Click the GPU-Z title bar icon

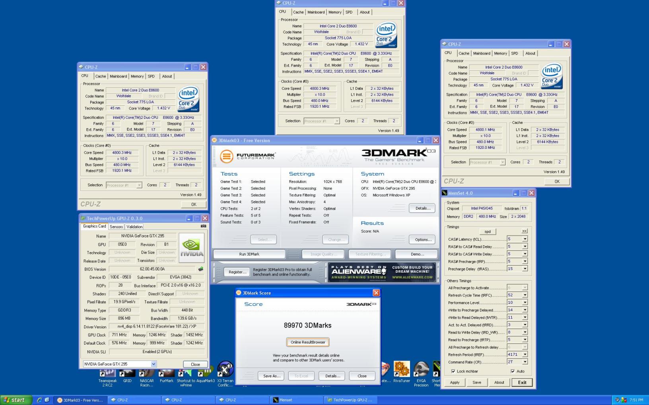(x=83, y=218)
